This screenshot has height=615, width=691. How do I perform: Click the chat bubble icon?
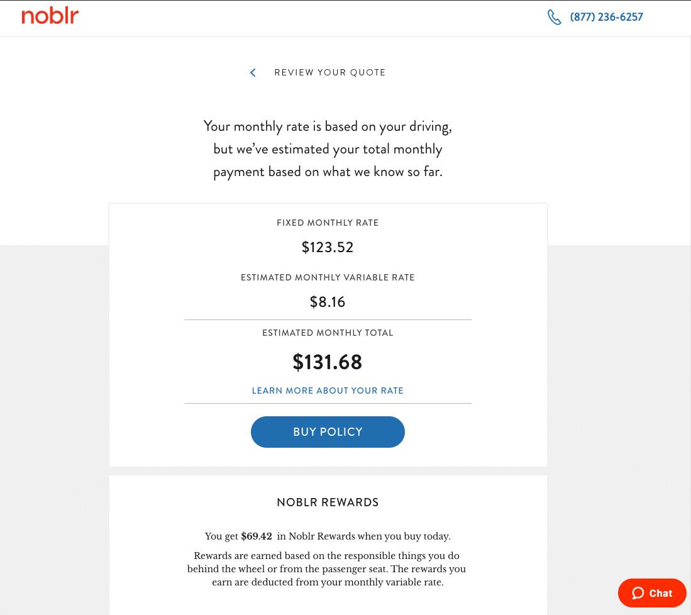(638, 593)
